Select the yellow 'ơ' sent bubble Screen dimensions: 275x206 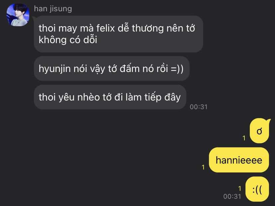(260, 131)
